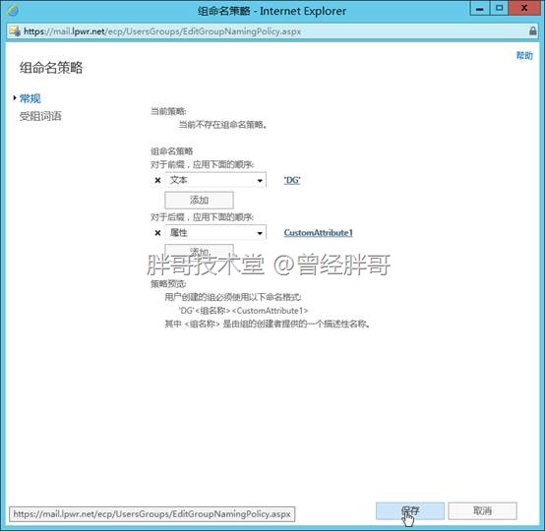Image resolution: width=545 pixels, height=531 pixels.
Task: Open the 帮助 help link
Action: click(524, 55)
